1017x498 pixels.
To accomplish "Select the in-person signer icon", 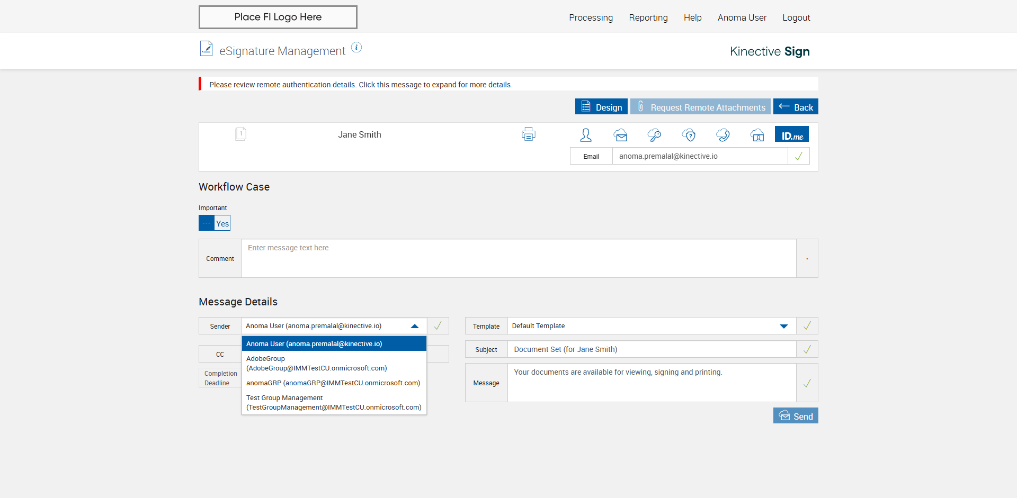I will [586, 135].
